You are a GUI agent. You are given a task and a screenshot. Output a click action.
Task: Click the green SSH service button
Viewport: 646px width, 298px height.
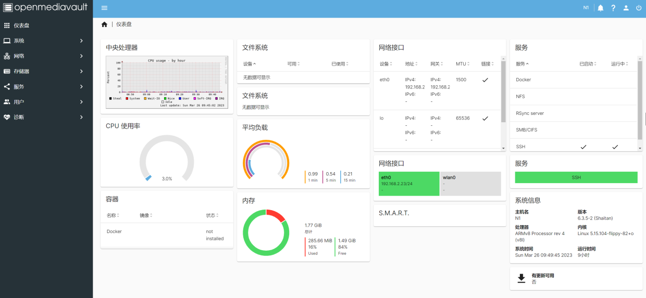coord(576,177)
